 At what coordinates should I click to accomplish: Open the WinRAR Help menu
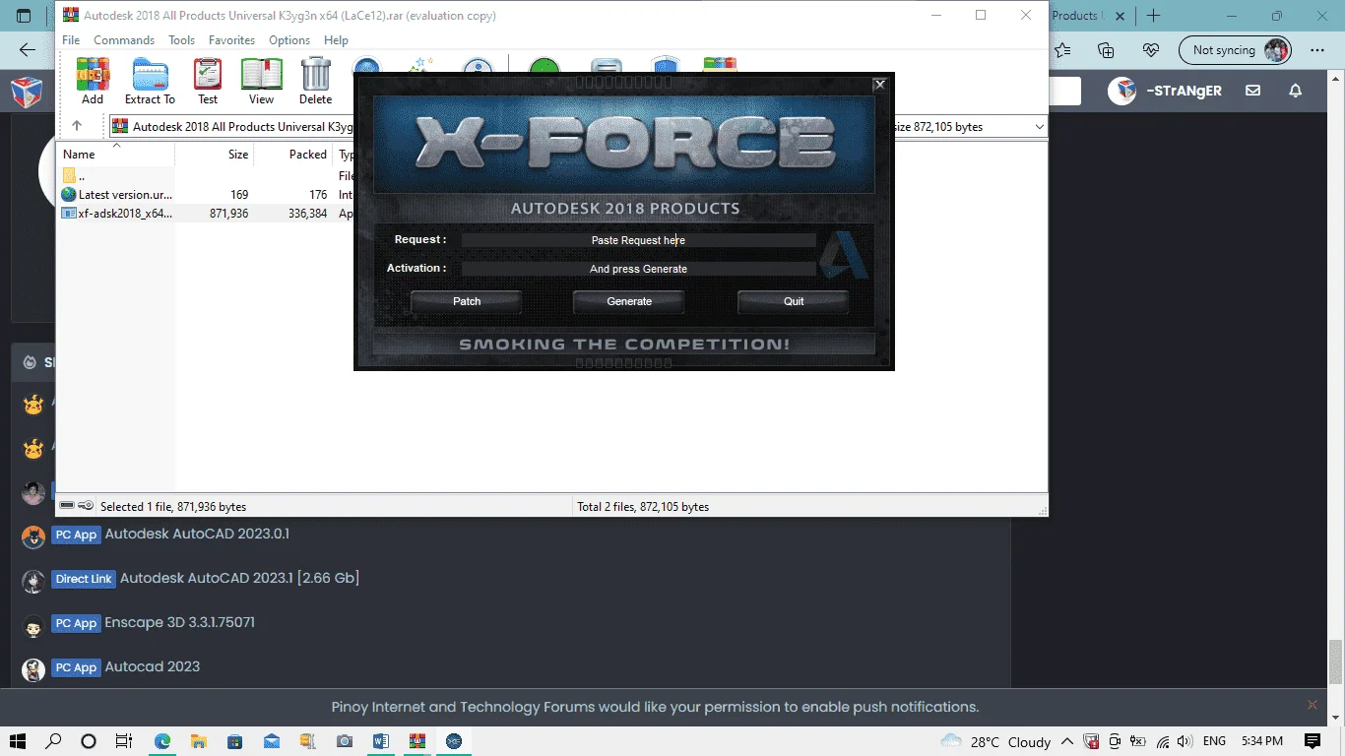[336, 40]
